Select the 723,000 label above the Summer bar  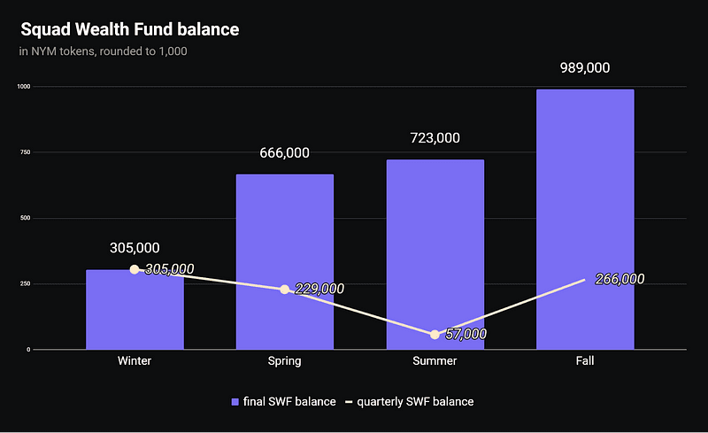coord(435,138)
